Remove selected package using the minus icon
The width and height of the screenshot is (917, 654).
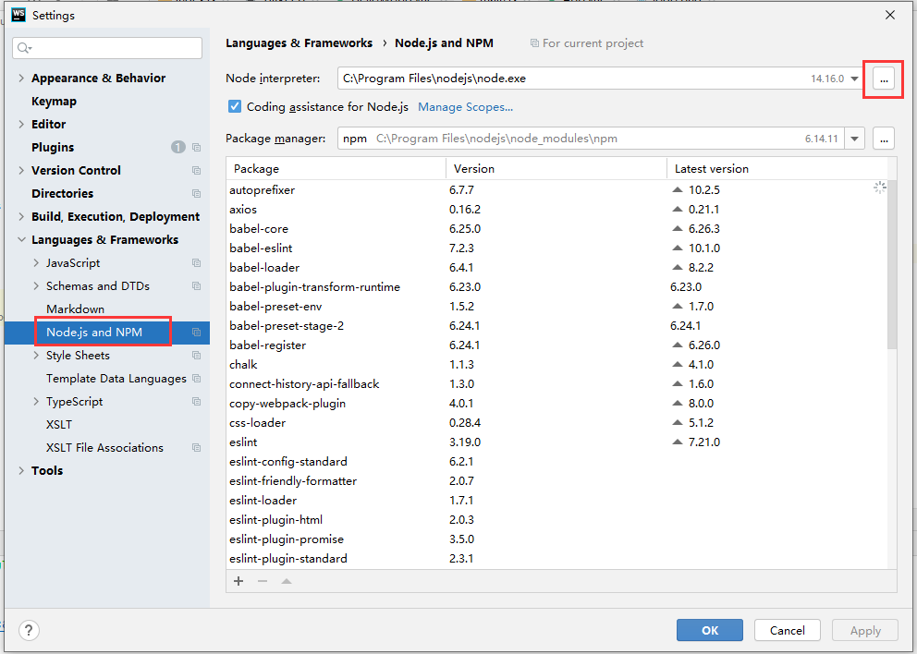(260, 581)
